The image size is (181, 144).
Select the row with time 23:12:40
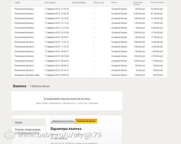[89, 28]
